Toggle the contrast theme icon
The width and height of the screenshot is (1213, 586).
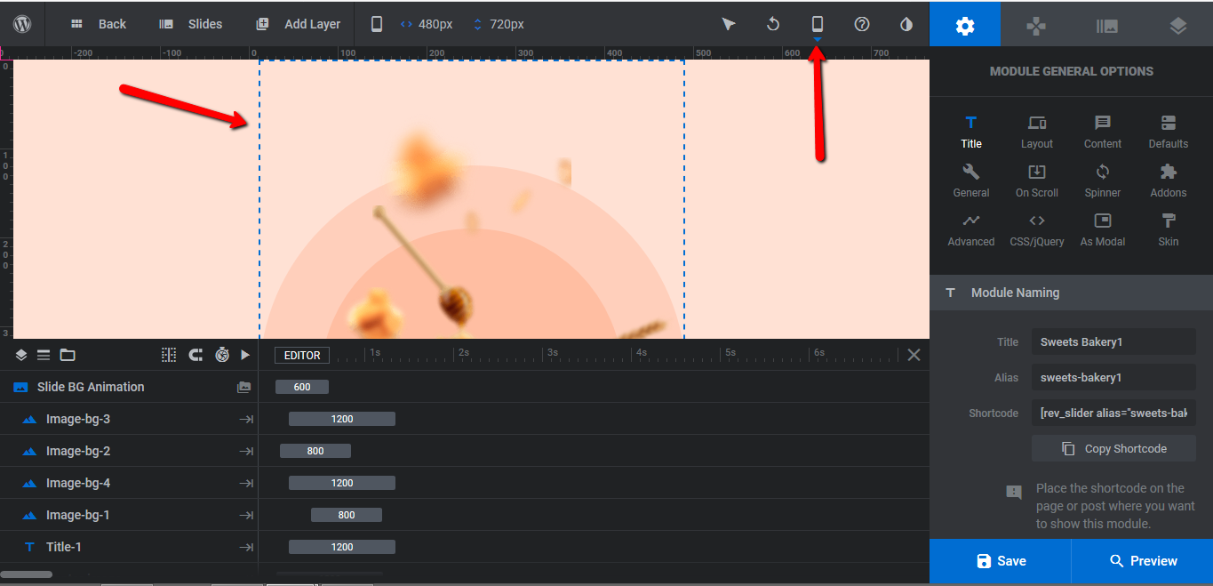pos(906,24)
